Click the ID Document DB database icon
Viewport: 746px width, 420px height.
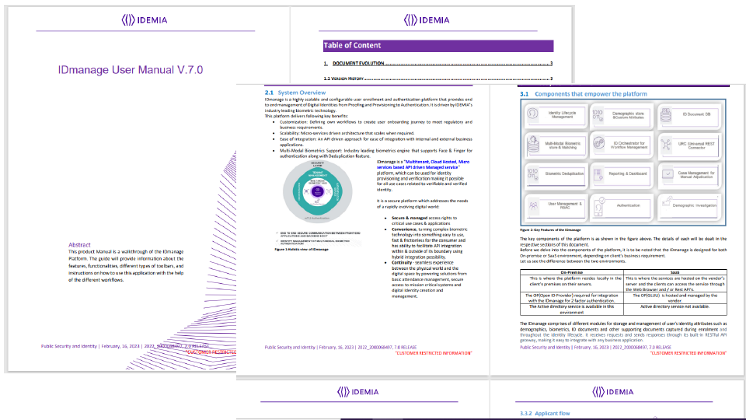click(666, 115)
